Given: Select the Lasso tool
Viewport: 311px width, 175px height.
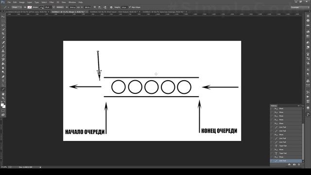Looking at the screenshot, I should pos(3,25).
